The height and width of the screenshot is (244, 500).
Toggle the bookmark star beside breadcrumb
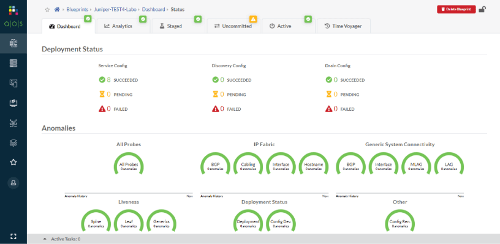pos(48,10)
